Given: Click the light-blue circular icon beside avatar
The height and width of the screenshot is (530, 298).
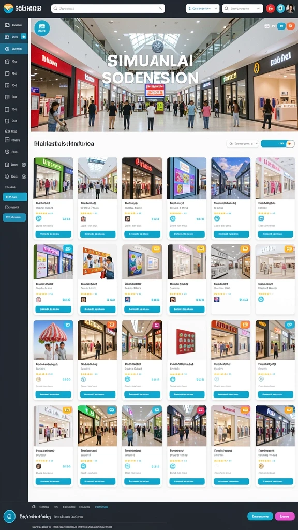Looking at the screenshot, I should click(x=280, y=8).
